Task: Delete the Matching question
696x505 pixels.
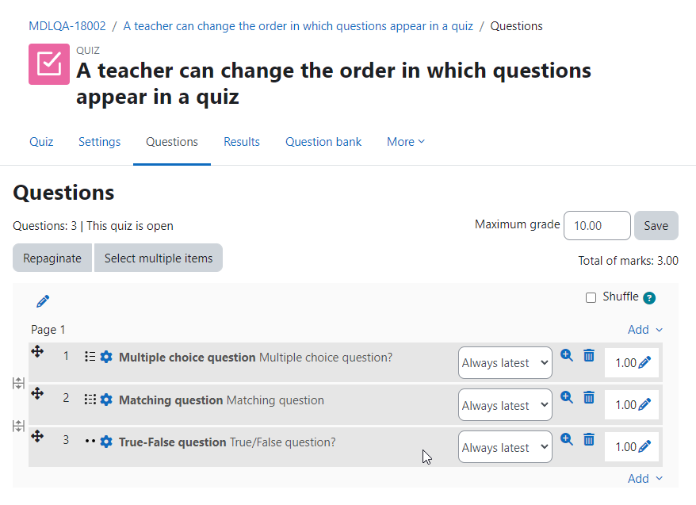Action: coord(589,397)
